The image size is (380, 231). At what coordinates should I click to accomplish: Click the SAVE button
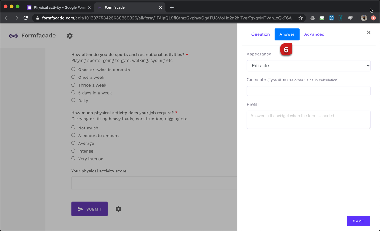(x=358, y=221)
